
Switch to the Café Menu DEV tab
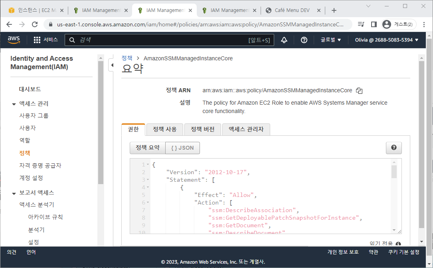(292, 10)
